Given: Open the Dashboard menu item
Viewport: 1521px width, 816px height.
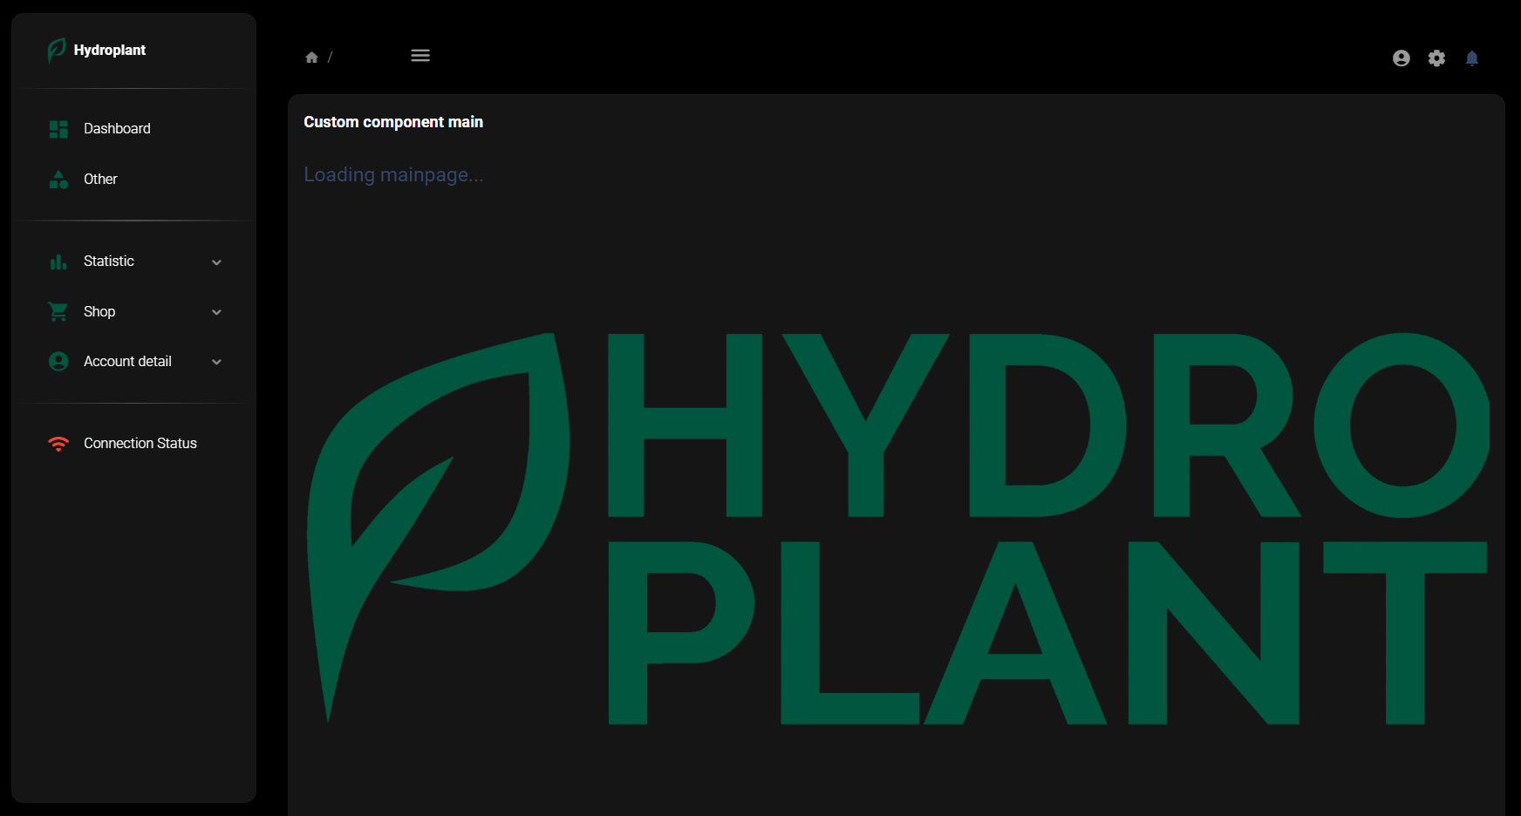Looking at the screenshot, I should tap(116, 128).
